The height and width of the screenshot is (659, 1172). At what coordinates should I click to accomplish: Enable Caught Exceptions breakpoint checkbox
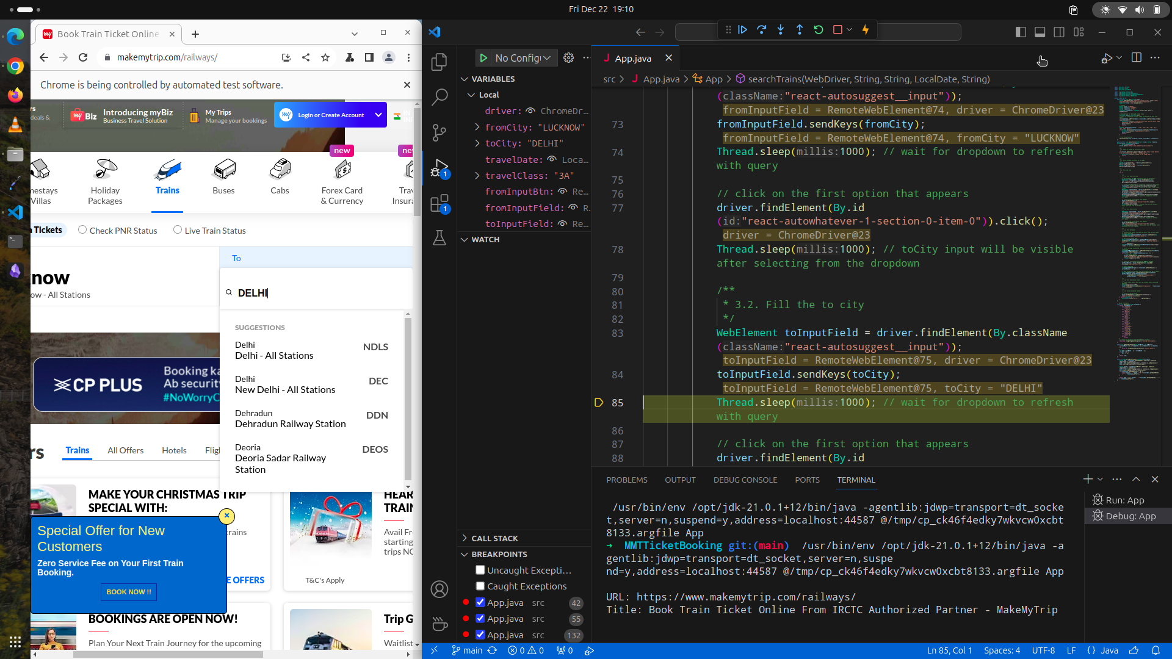click(480, 586)
